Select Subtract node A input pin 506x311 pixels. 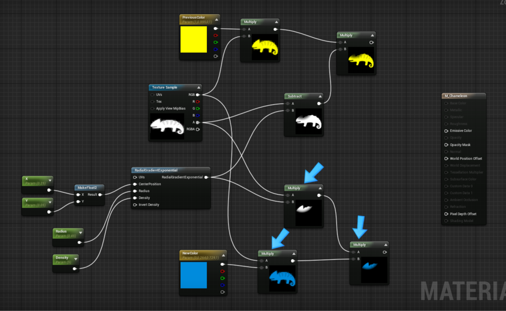tap(288, 104)
